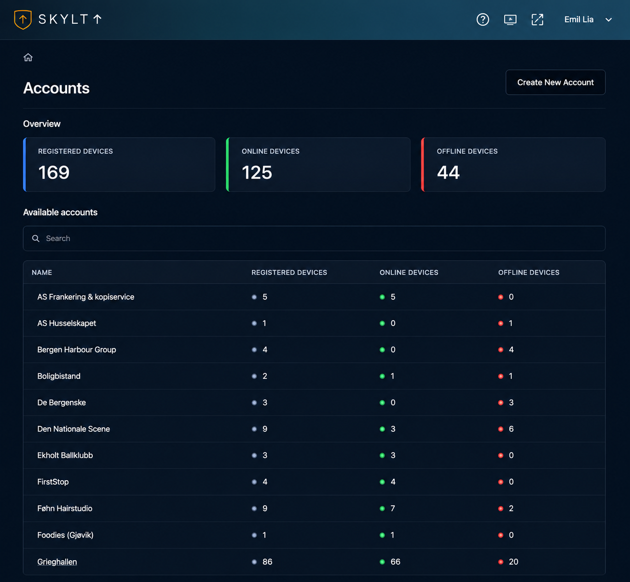This screenshot has width=630, height=582.
Task: Go to home via breadcrumb house icon
Action: point(28,57)
